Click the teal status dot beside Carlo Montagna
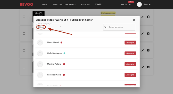This screenshot has width=173, height=94. (64, 53)
